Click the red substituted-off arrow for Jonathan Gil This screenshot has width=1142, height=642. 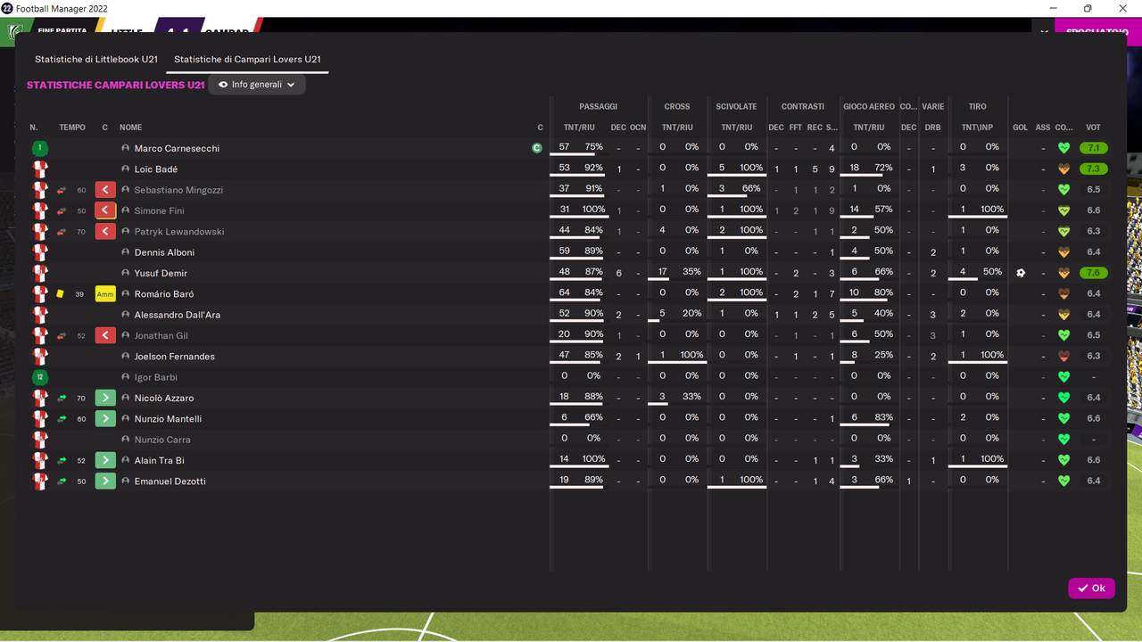coord(105,335)
